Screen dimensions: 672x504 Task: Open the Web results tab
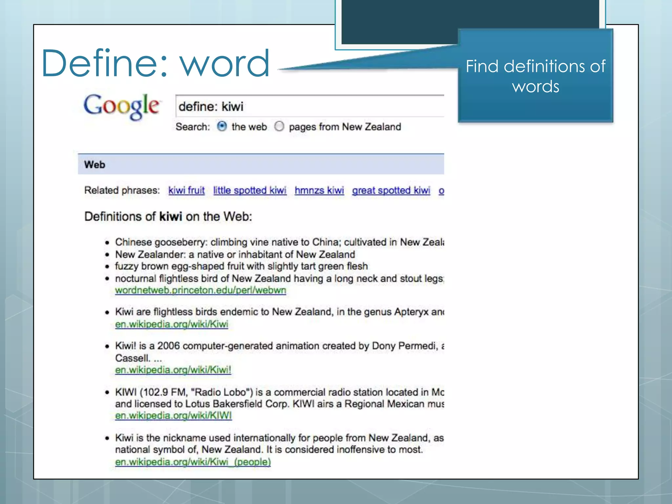click(x=94, y=164)
